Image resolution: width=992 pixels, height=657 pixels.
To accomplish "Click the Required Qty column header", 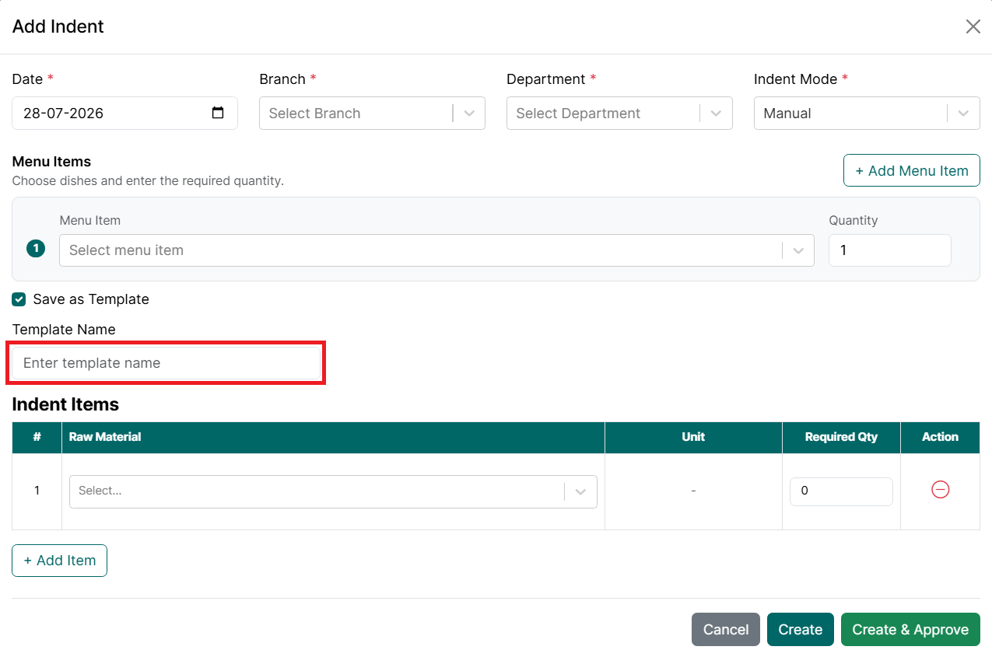I will tap(841, 437).
